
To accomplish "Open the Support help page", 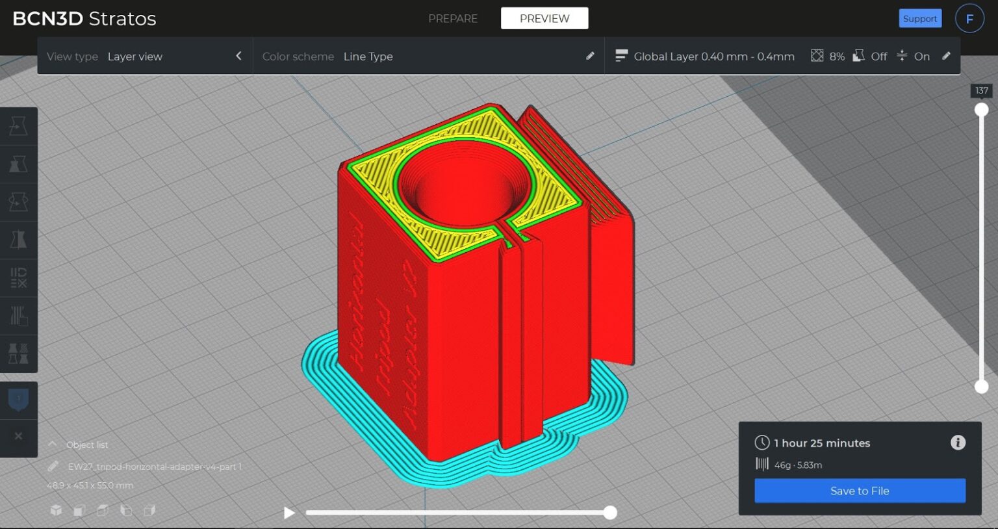I will click(920, 18).
